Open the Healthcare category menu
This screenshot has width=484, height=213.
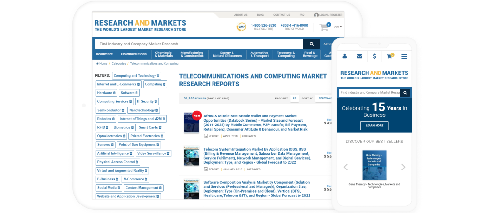click(104, 54)
